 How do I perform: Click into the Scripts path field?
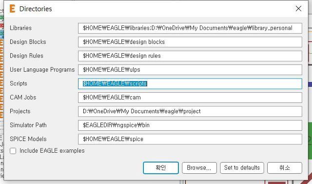[190, 83]
